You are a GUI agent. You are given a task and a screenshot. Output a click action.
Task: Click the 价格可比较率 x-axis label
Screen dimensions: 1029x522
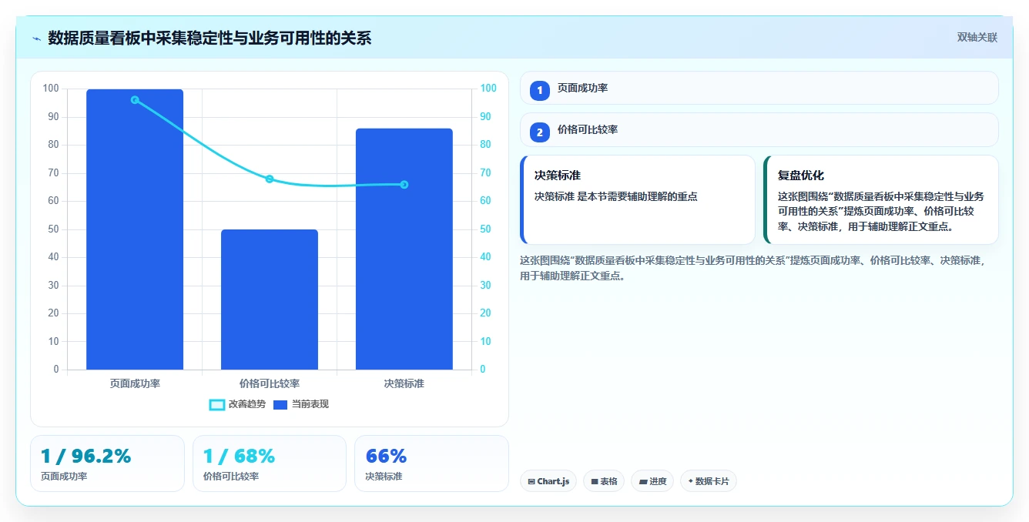[270, 383]
